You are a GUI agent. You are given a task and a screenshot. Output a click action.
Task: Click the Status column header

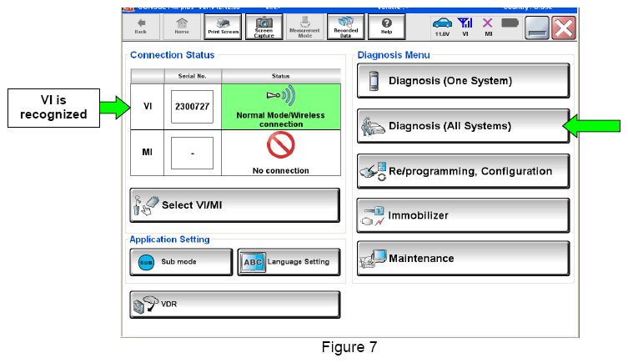coord(281,76)
